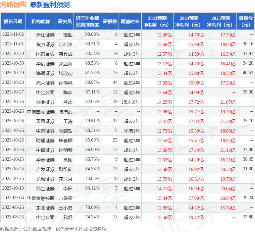The height and width of the screenshot is (232, 255).
Task: Click analyst name 黄颖
Action: click(68, 160)
